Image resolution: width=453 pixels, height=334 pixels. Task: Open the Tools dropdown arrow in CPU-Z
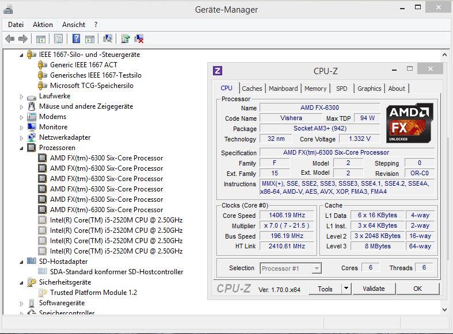[346, 289]
